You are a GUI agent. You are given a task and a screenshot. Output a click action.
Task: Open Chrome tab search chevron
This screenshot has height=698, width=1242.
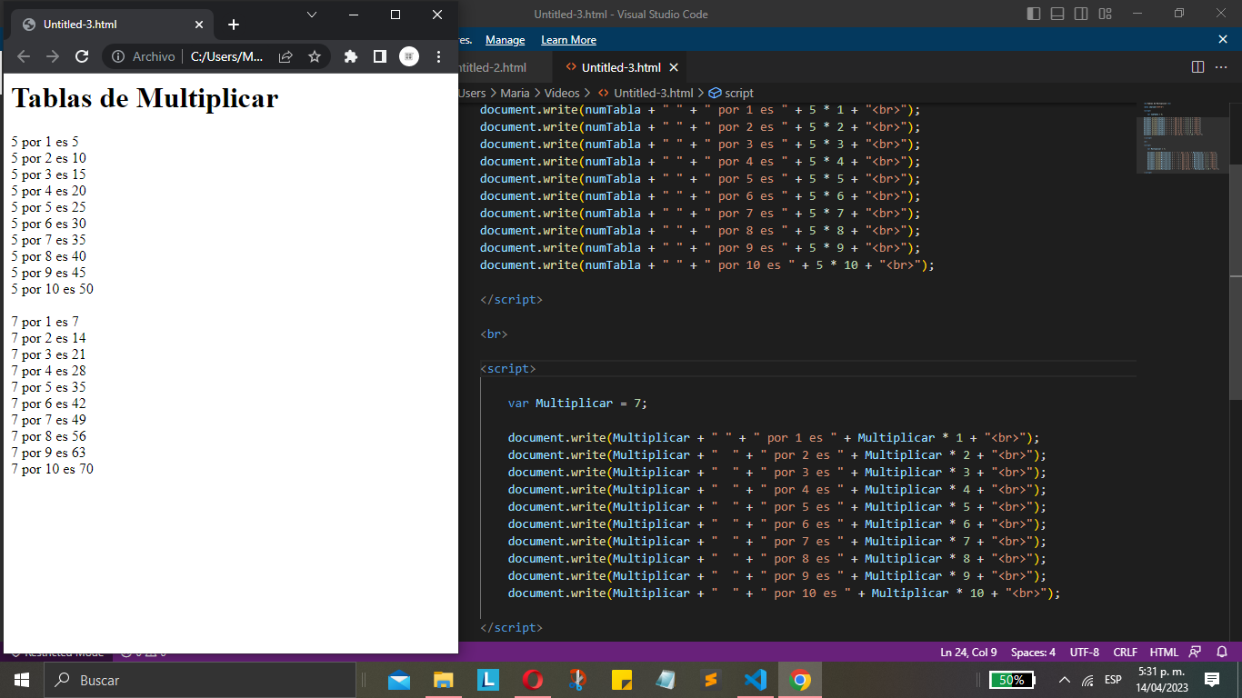coord(312,15)
